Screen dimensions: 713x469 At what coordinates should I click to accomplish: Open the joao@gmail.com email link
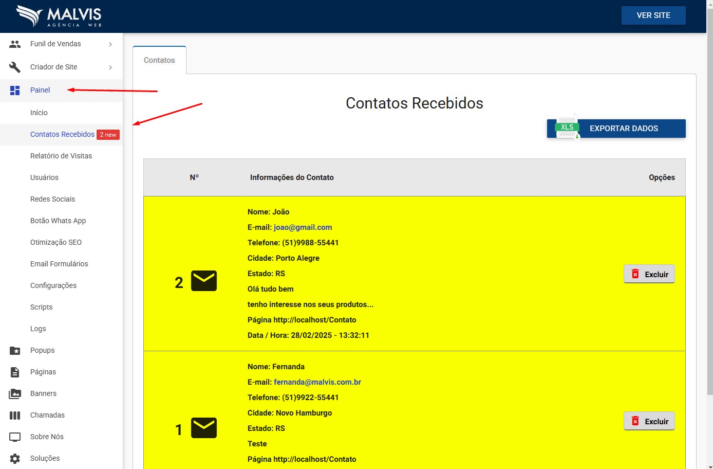303,227
